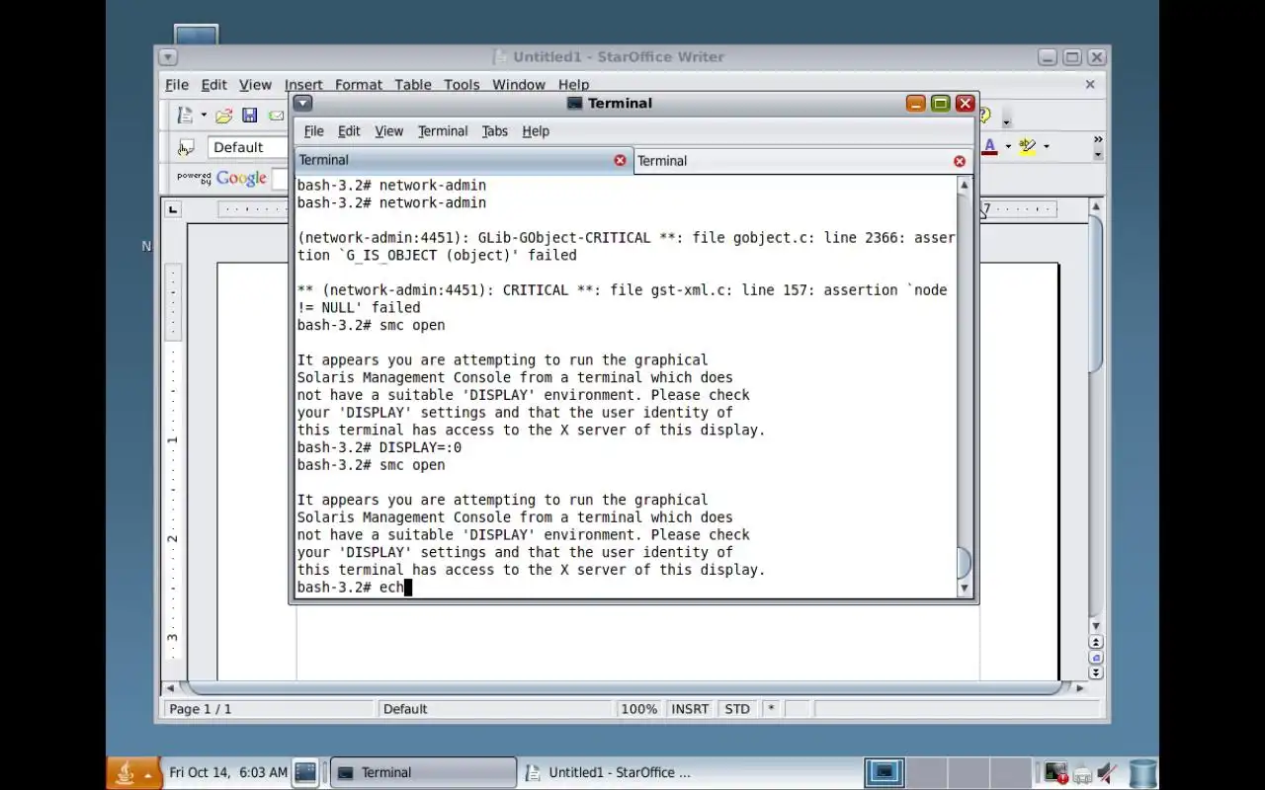Open StarOffice Table menu
This screenshot has height=790, width=1265.
[413, 85]
